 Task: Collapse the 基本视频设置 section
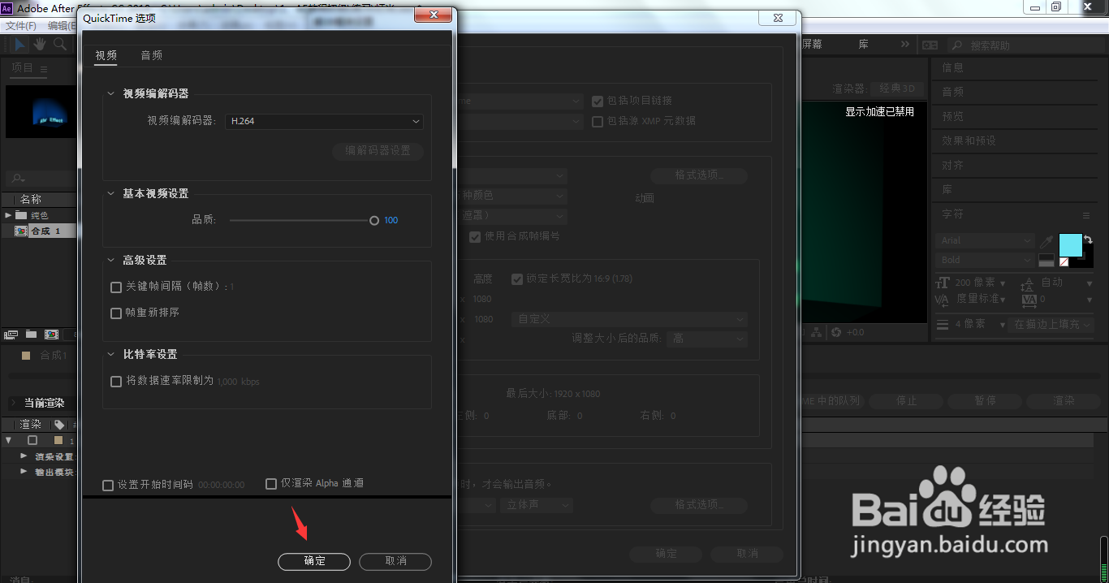point(111,193)
